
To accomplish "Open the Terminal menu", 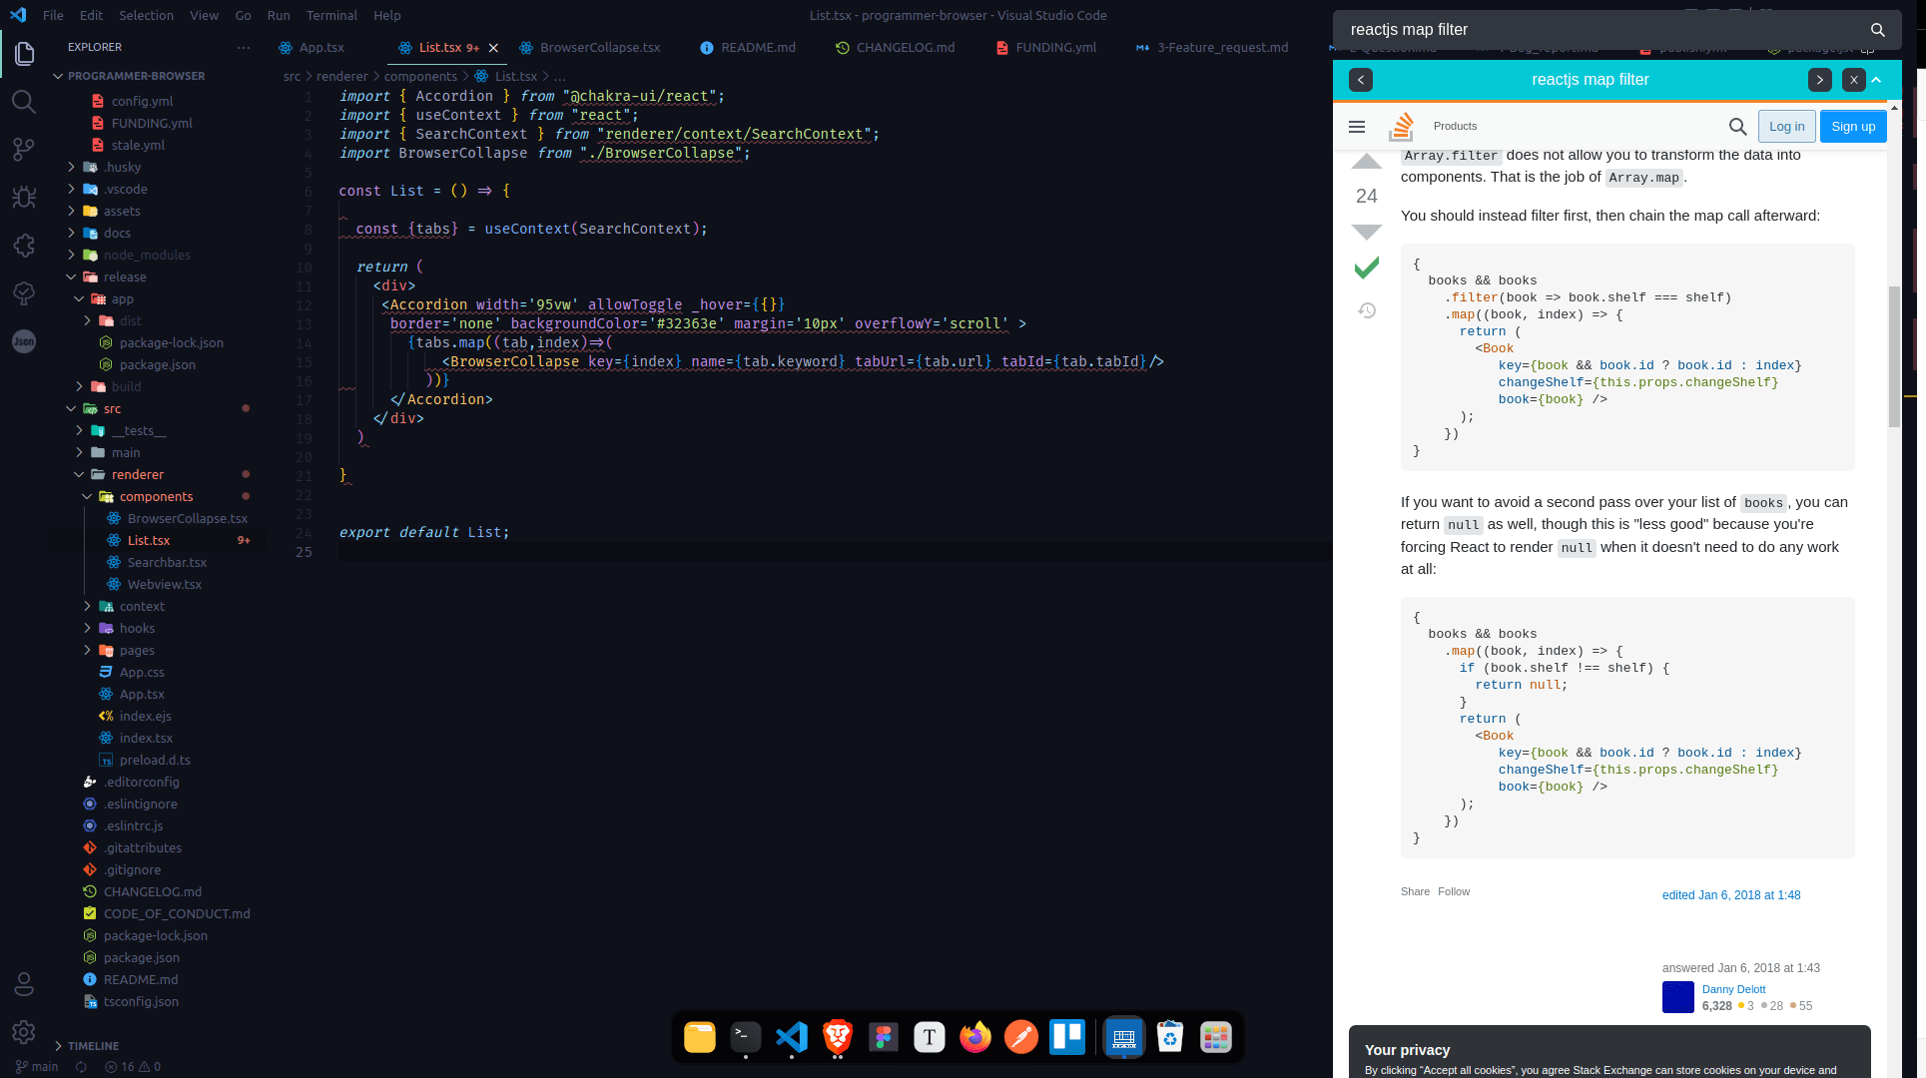I will tap(330, 15).
